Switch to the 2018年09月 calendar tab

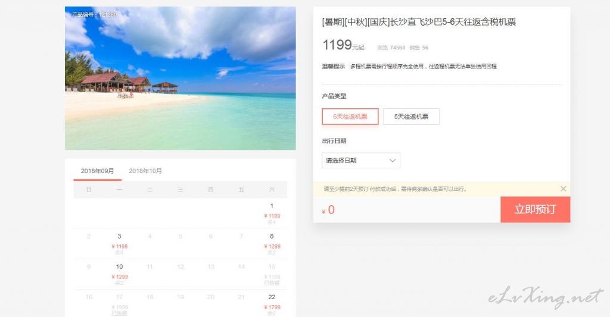point(97,171)
